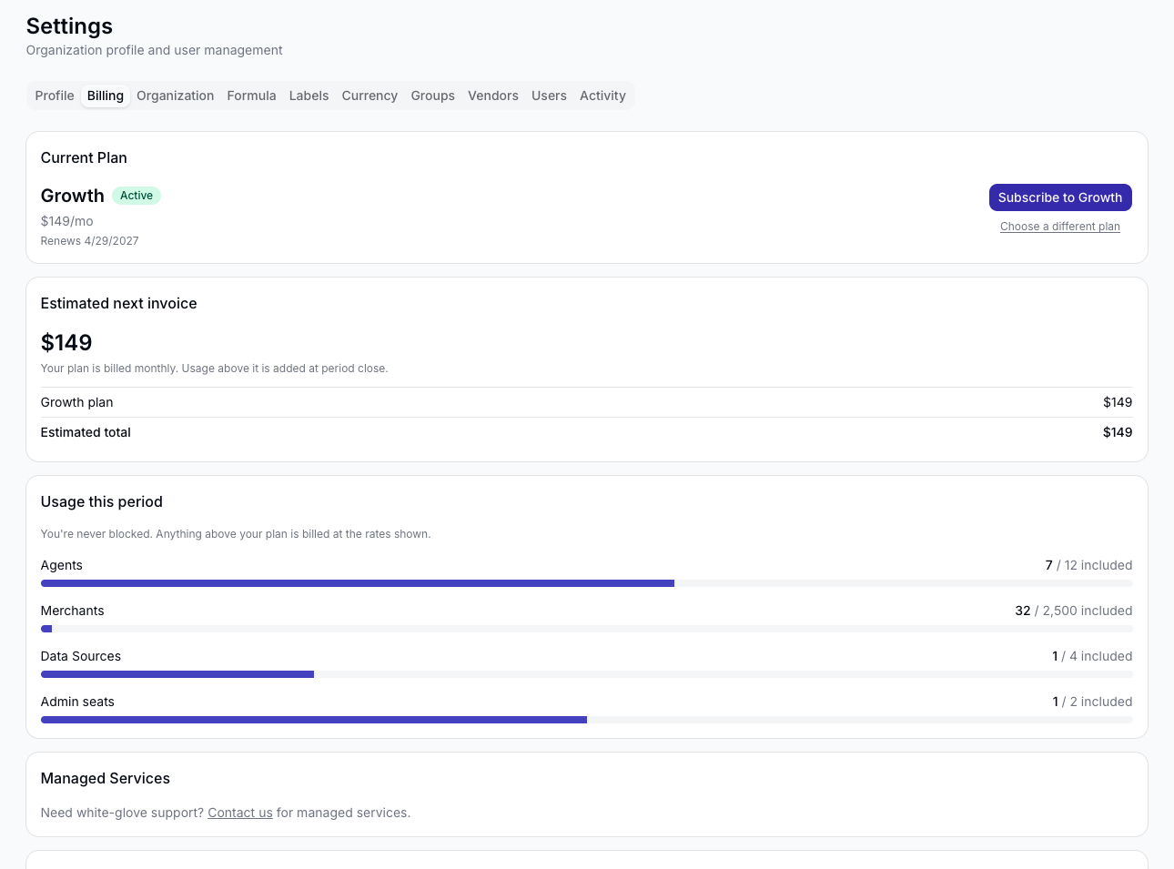The width and height of the screenshot is (1174, 869).
Task: Select the Users tab
Action: tap(549, 96)
